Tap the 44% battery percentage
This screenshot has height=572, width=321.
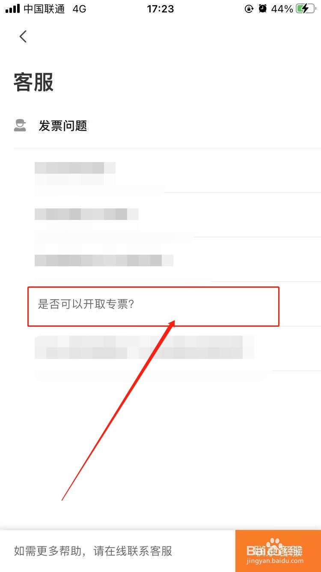(282, 9)
